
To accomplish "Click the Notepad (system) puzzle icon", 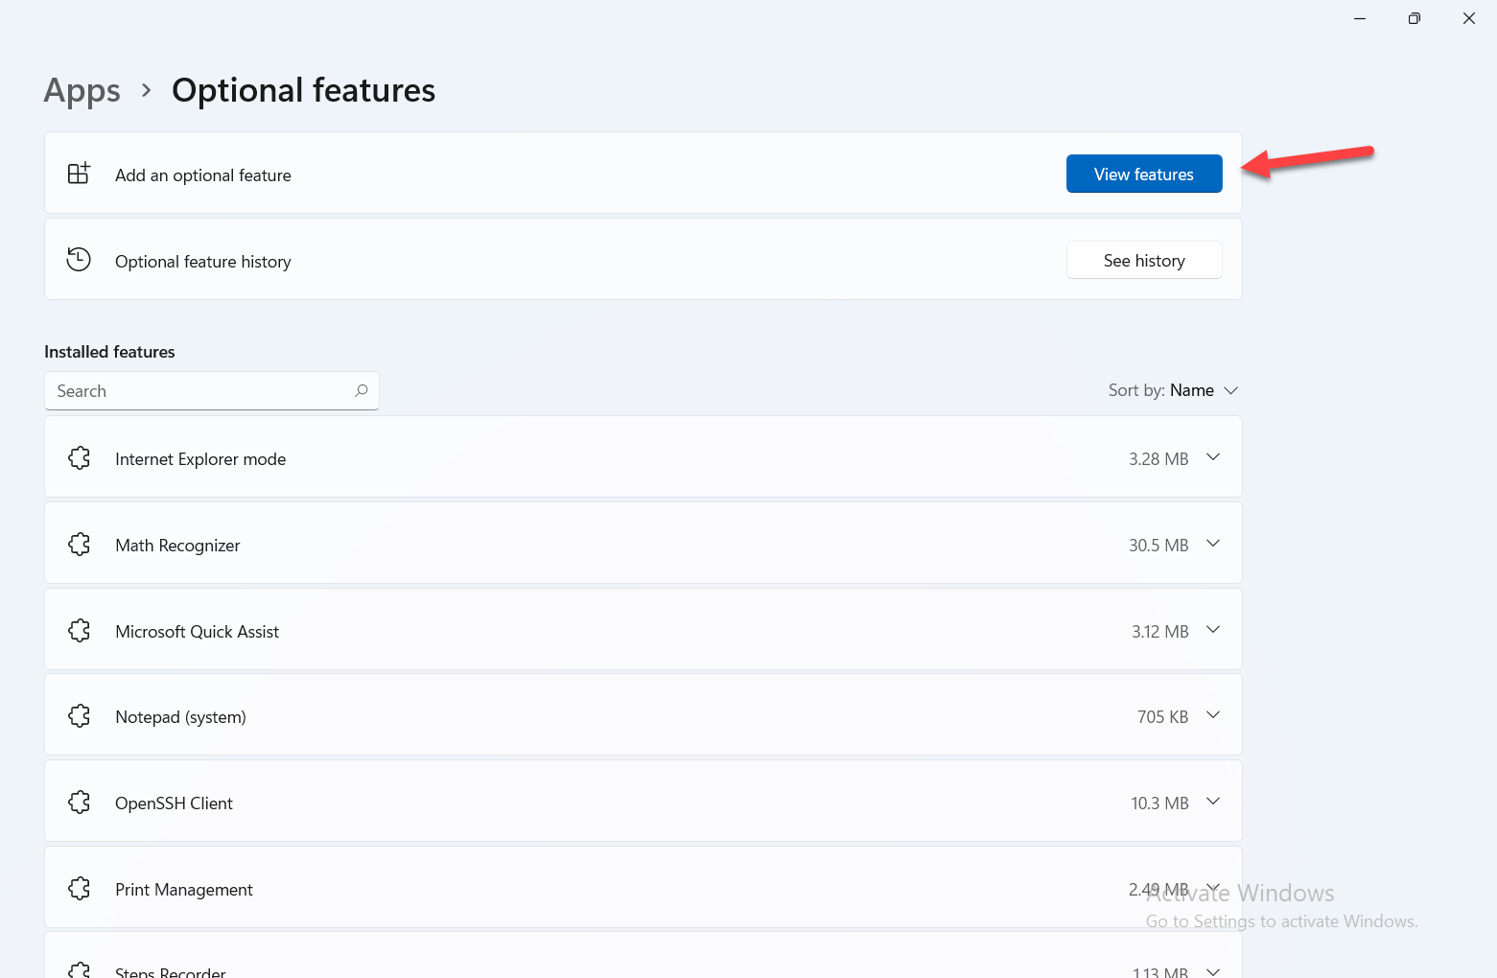I will pos(80,716).
